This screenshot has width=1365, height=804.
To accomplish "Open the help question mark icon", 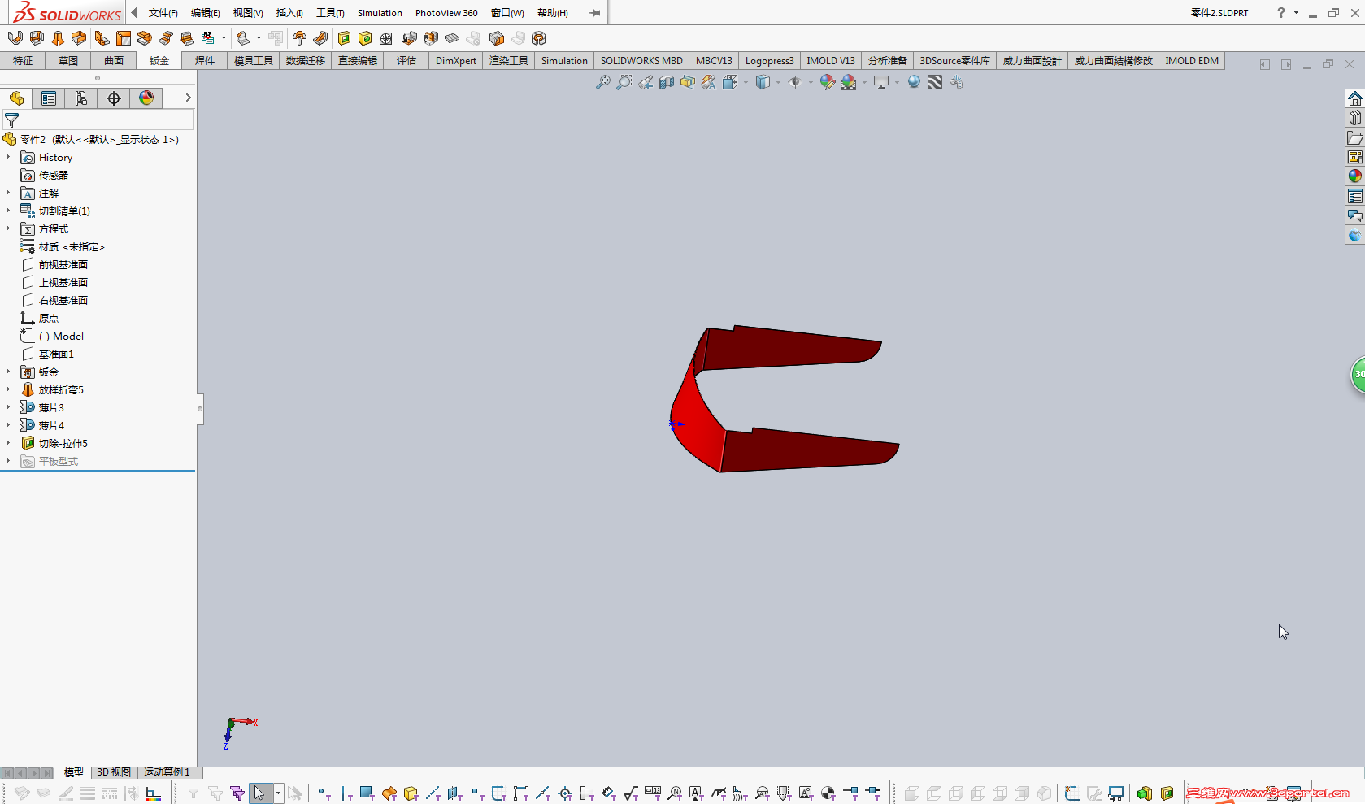I will [1281, 13].
